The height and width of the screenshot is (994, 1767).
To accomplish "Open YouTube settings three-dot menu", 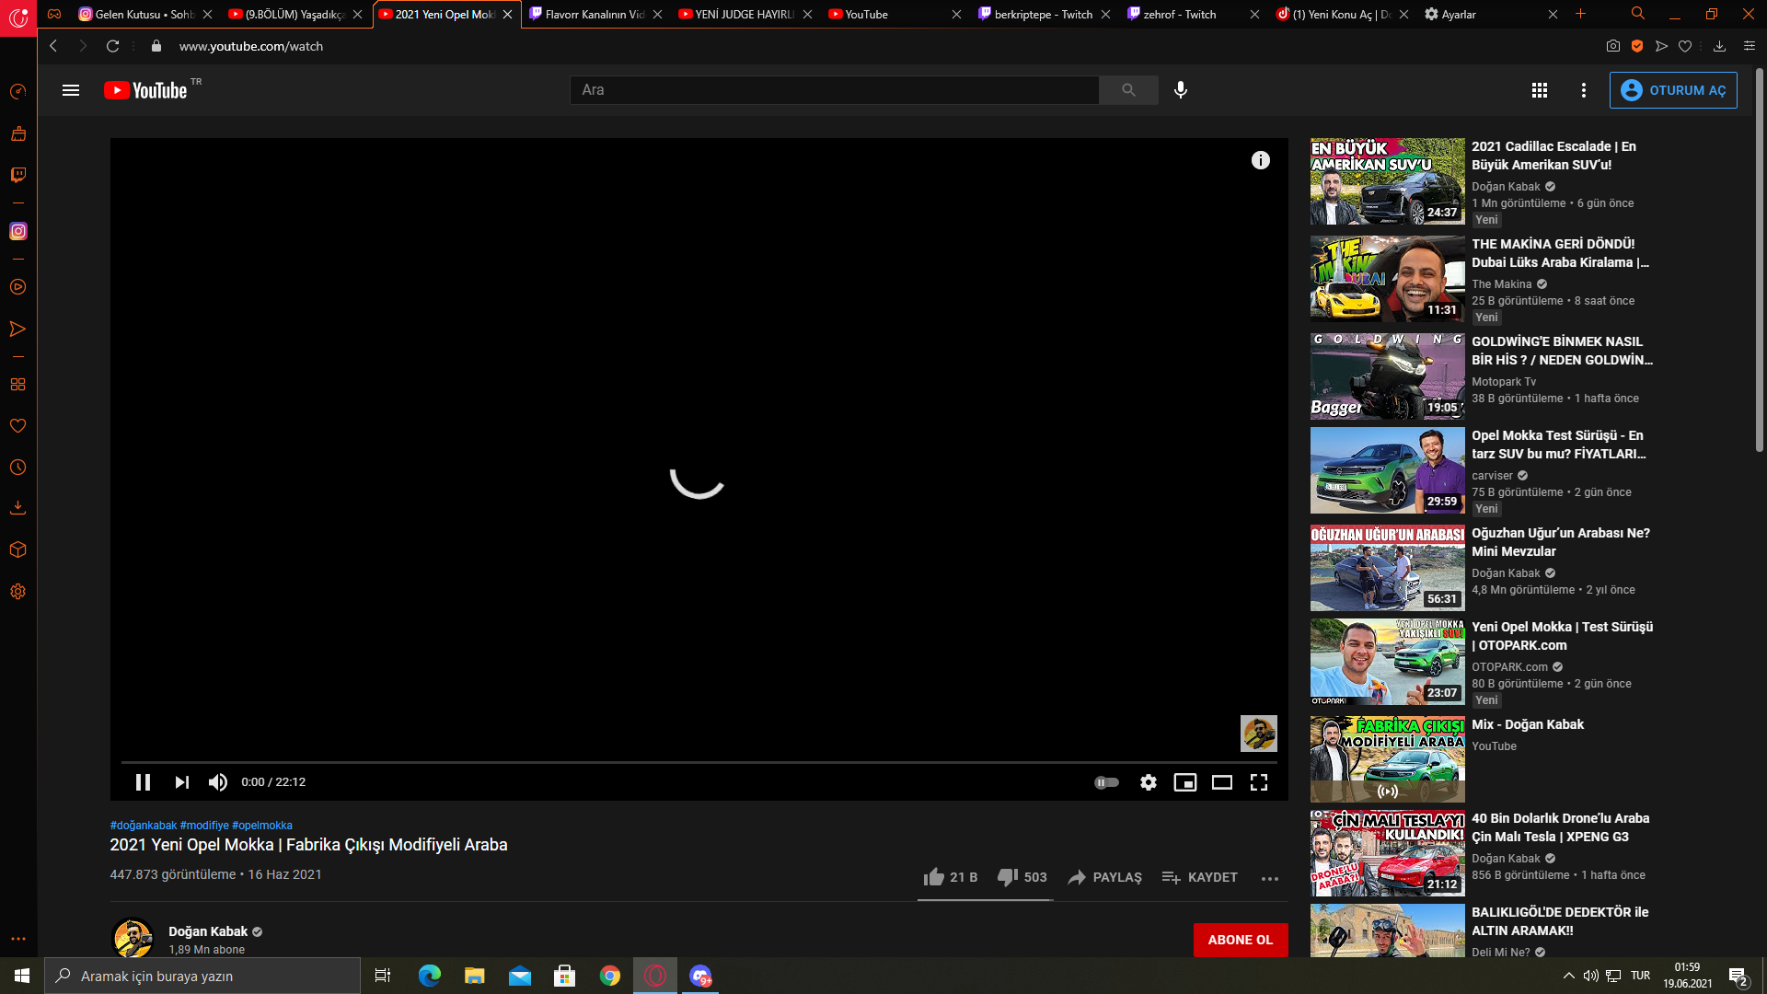I will tap(1584, 90).
